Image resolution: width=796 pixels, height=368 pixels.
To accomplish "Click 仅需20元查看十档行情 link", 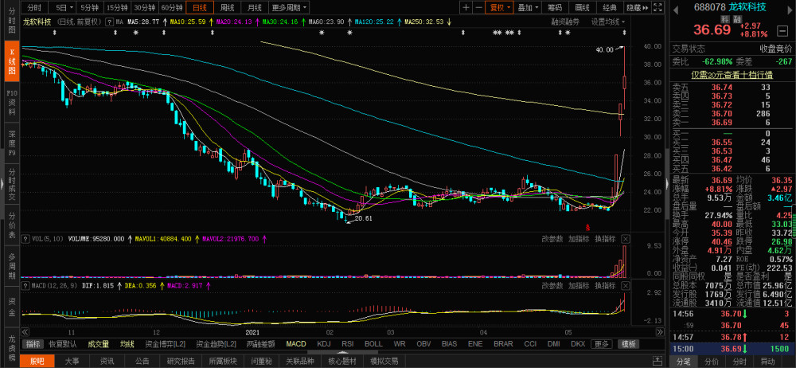I will (732, 75).
